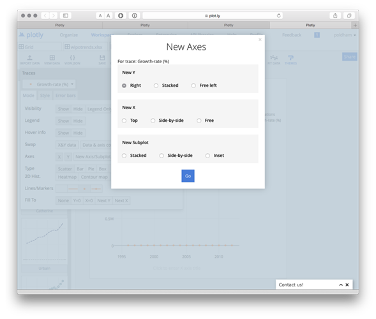376x319 pixels.
Task: Click the Save disk icon
Action: pyautogui.click(x=102, y=57)
